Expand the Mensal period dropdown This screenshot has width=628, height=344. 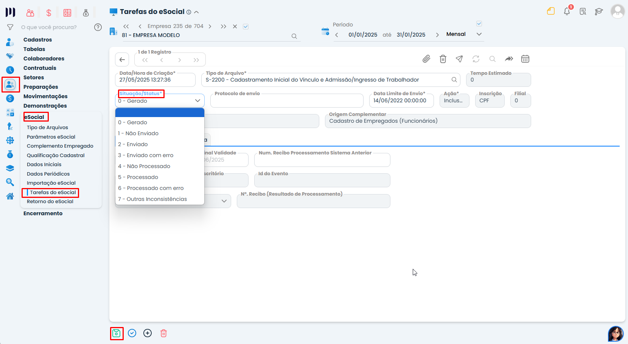tap(479, 34)
